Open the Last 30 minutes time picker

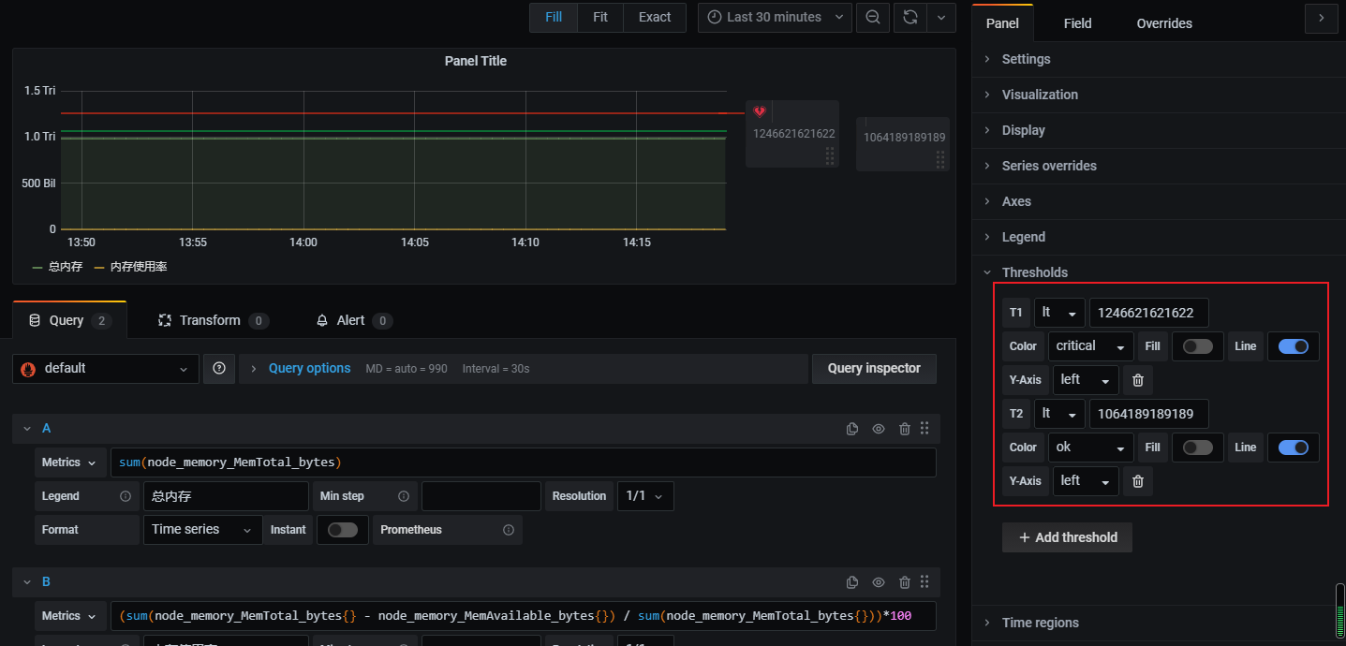[775, 17]
